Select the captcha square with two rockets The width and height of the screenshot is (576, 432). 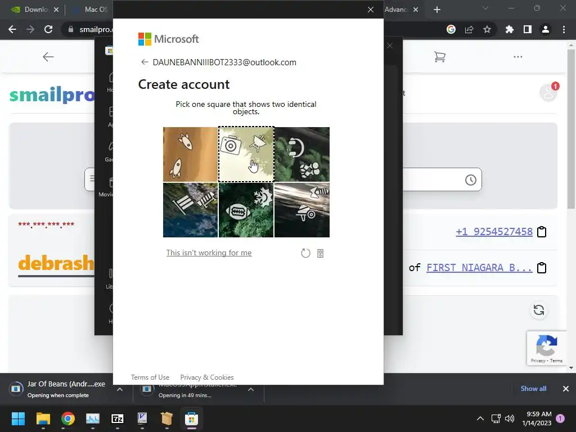pos(190,154)
